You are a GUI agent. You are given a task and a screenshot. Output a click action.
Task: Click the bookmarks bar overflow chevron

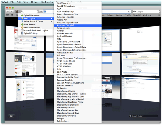pyautogui.click(x=159, y=15)
